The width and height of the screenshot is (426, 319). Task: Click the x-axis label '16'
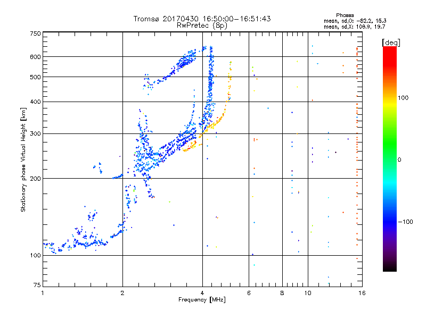(362, 293)
